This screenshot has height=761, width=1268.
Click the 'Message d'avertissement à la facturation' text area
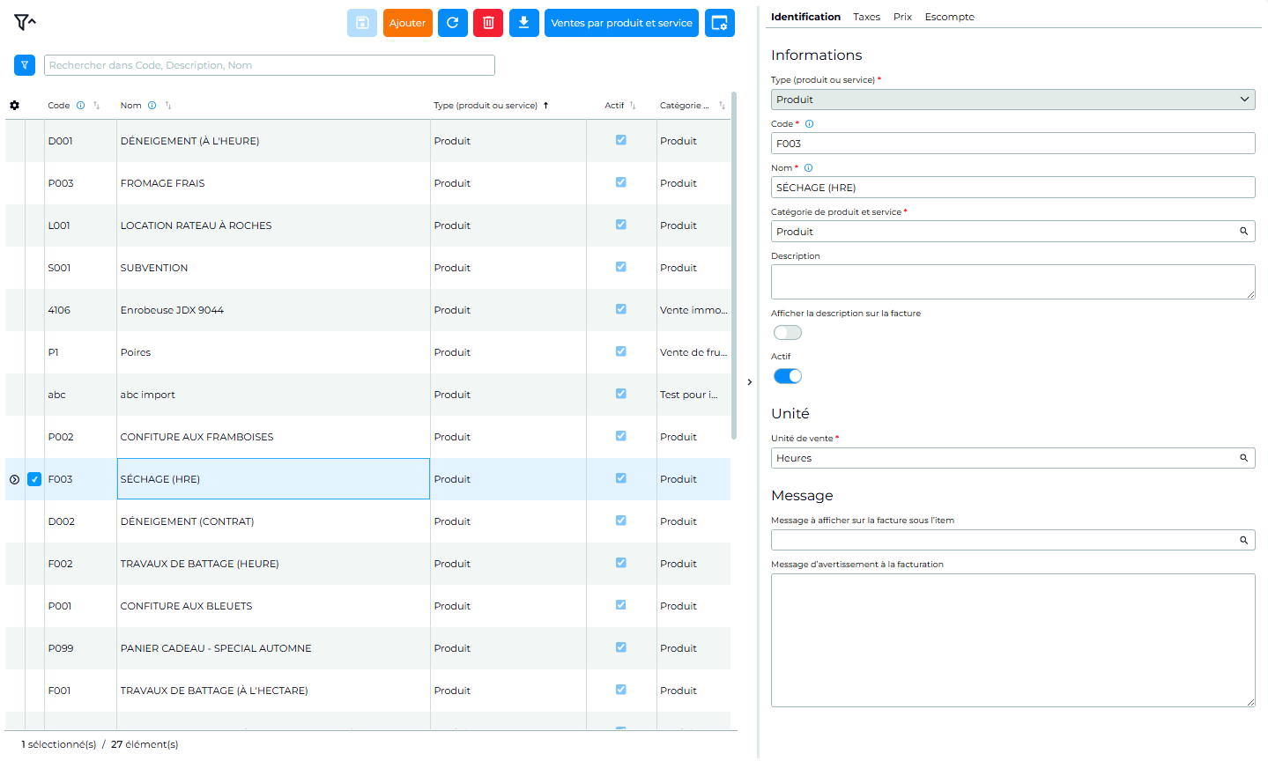1013,640
